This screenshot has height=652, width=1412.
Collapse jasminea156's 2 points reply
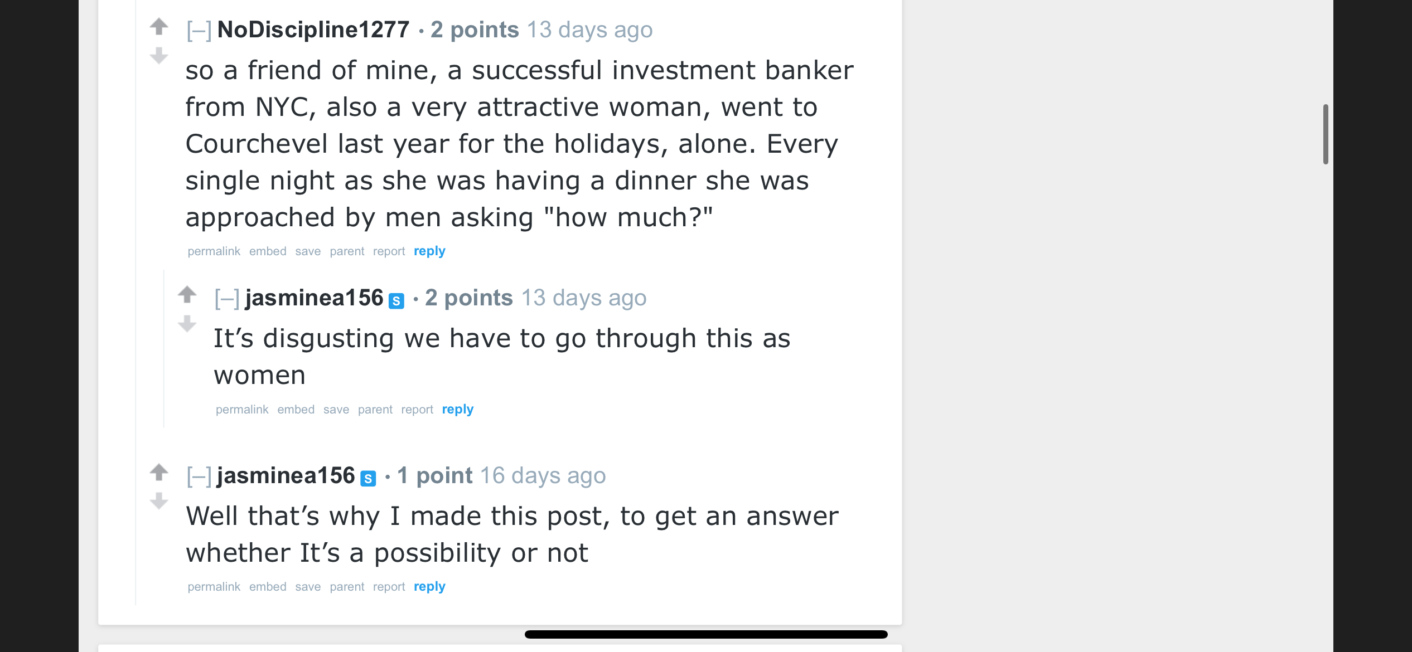pyautogui.click(x=227, y=299)
